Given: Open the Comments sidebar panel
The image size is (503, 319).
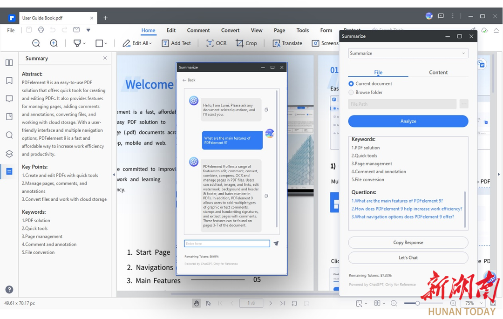Looking at the screenshot, I should coord(9,98).
